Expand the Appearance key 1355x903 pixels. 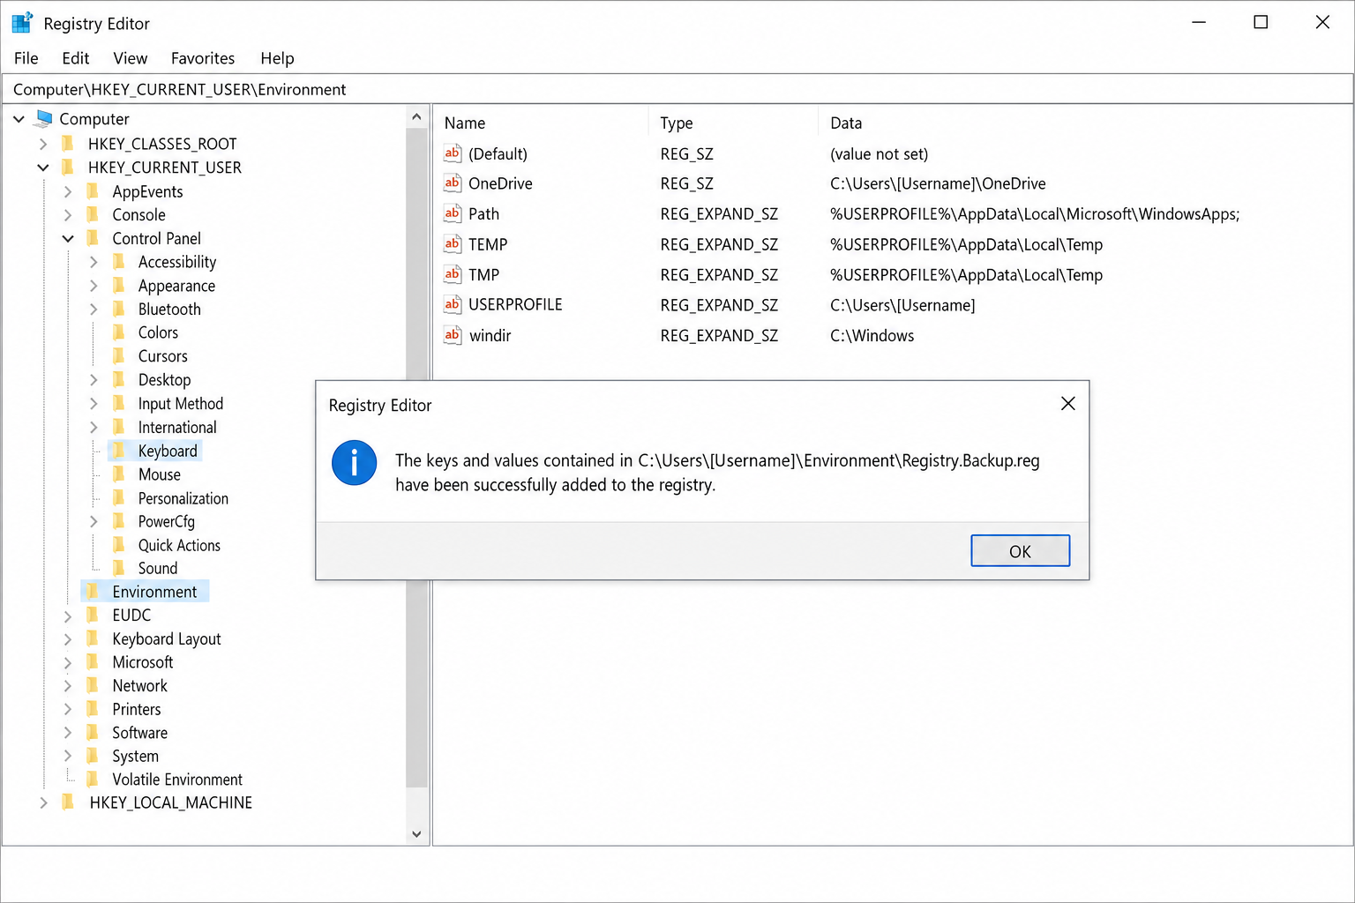(94, 286)
